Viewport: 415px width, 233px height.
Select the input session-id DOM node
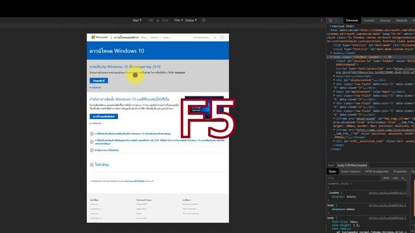pos(375,63)
